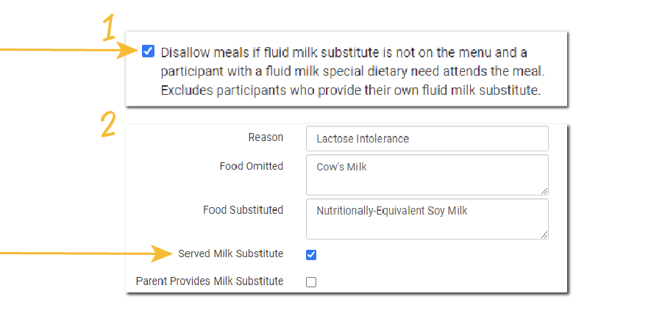
Task: Click the "Food Substituted" label
Action: [x=243, y=210]
